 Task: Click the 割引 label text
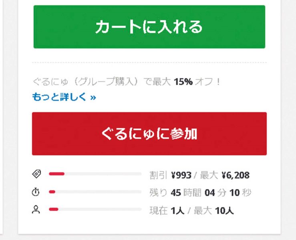tap(158, 175)
